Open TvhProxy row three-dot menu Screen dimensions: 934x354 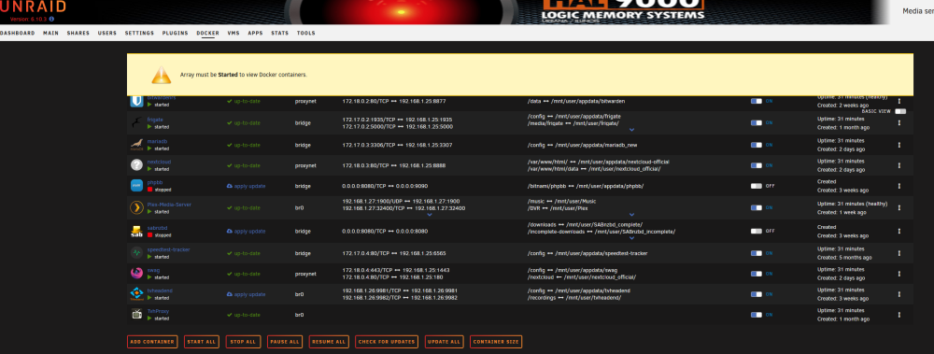click(899, 315)
